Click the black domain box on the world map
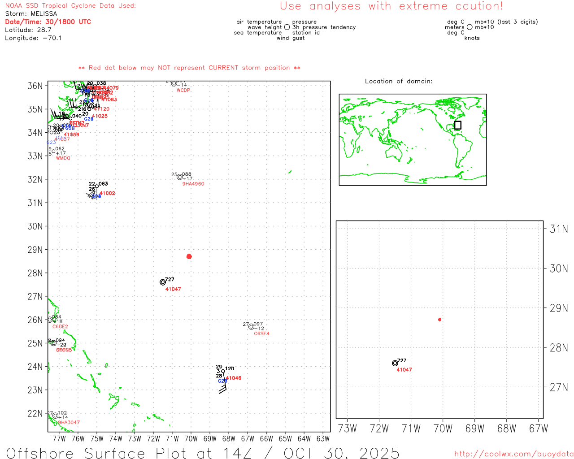Image resolution: width=574 pixels, height=459 pixels. point(458,125)
